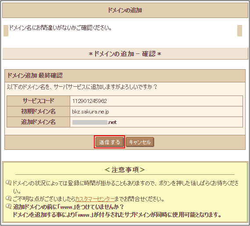Click the ドメイン追加 最終確認 heading
Screen dimensions: 250x226
pyautogui.click(x=35, y=75)
